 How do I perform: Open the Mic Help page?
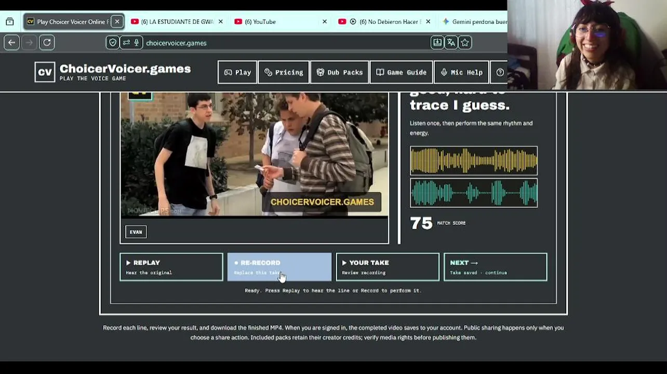tap(461, 72)
